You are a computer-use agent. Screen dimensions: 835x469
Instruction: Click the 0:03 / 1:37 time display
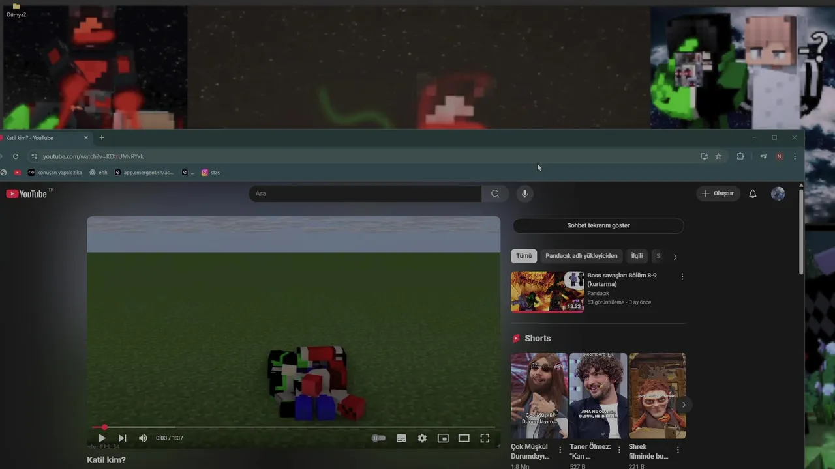tap(170, 438)
